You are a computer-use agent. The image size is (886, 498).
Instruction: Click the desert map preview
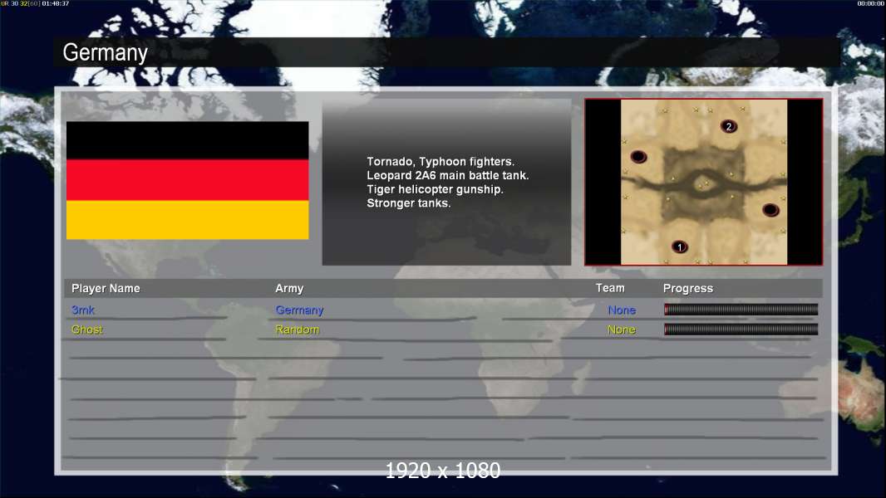click(703, 182)
